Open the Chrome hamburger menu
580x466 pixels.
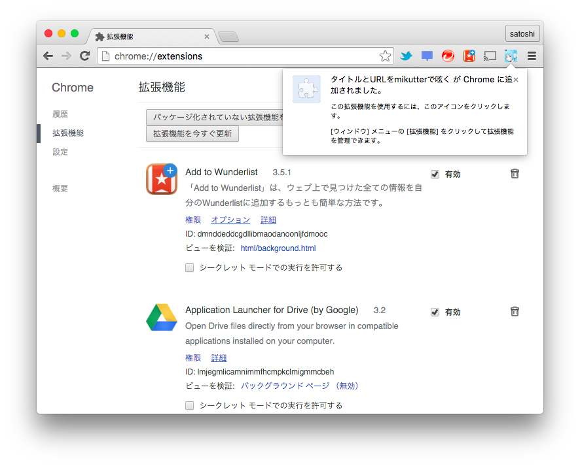[x=532, y=56]
